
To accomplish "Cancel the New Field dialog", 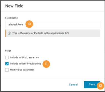I will coord(73,85).
